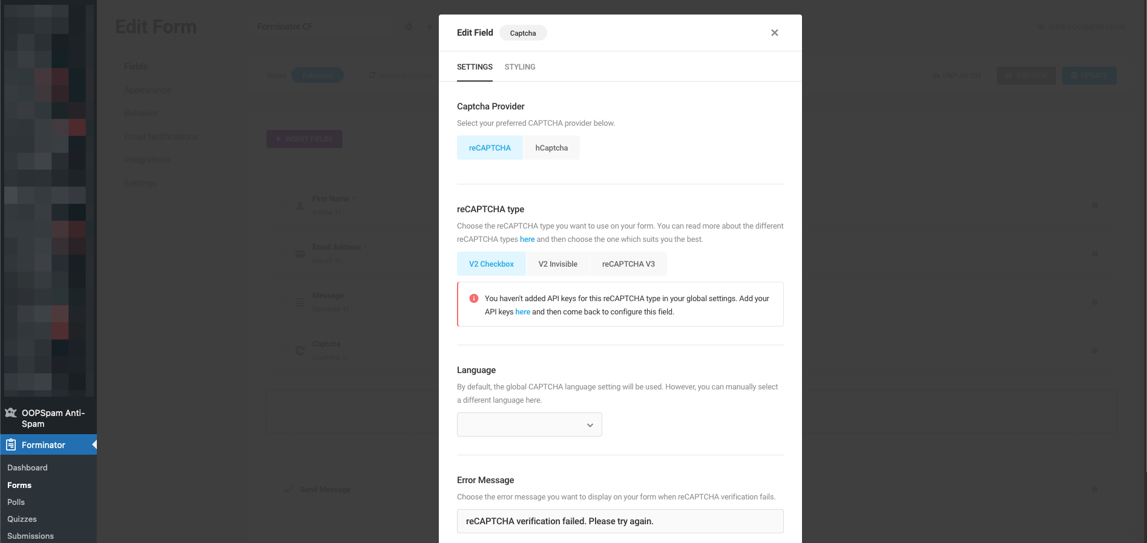Open the Behavior section
Image resolution: width=1147 pixels, height=543 pixels.
click(x=141, y=113)
